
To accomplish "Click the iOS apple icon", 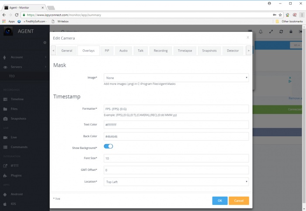I will click(5, 204).
